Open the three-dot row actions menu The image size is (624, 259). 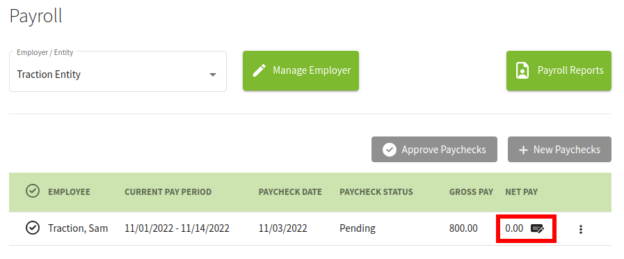coord(581,229)
